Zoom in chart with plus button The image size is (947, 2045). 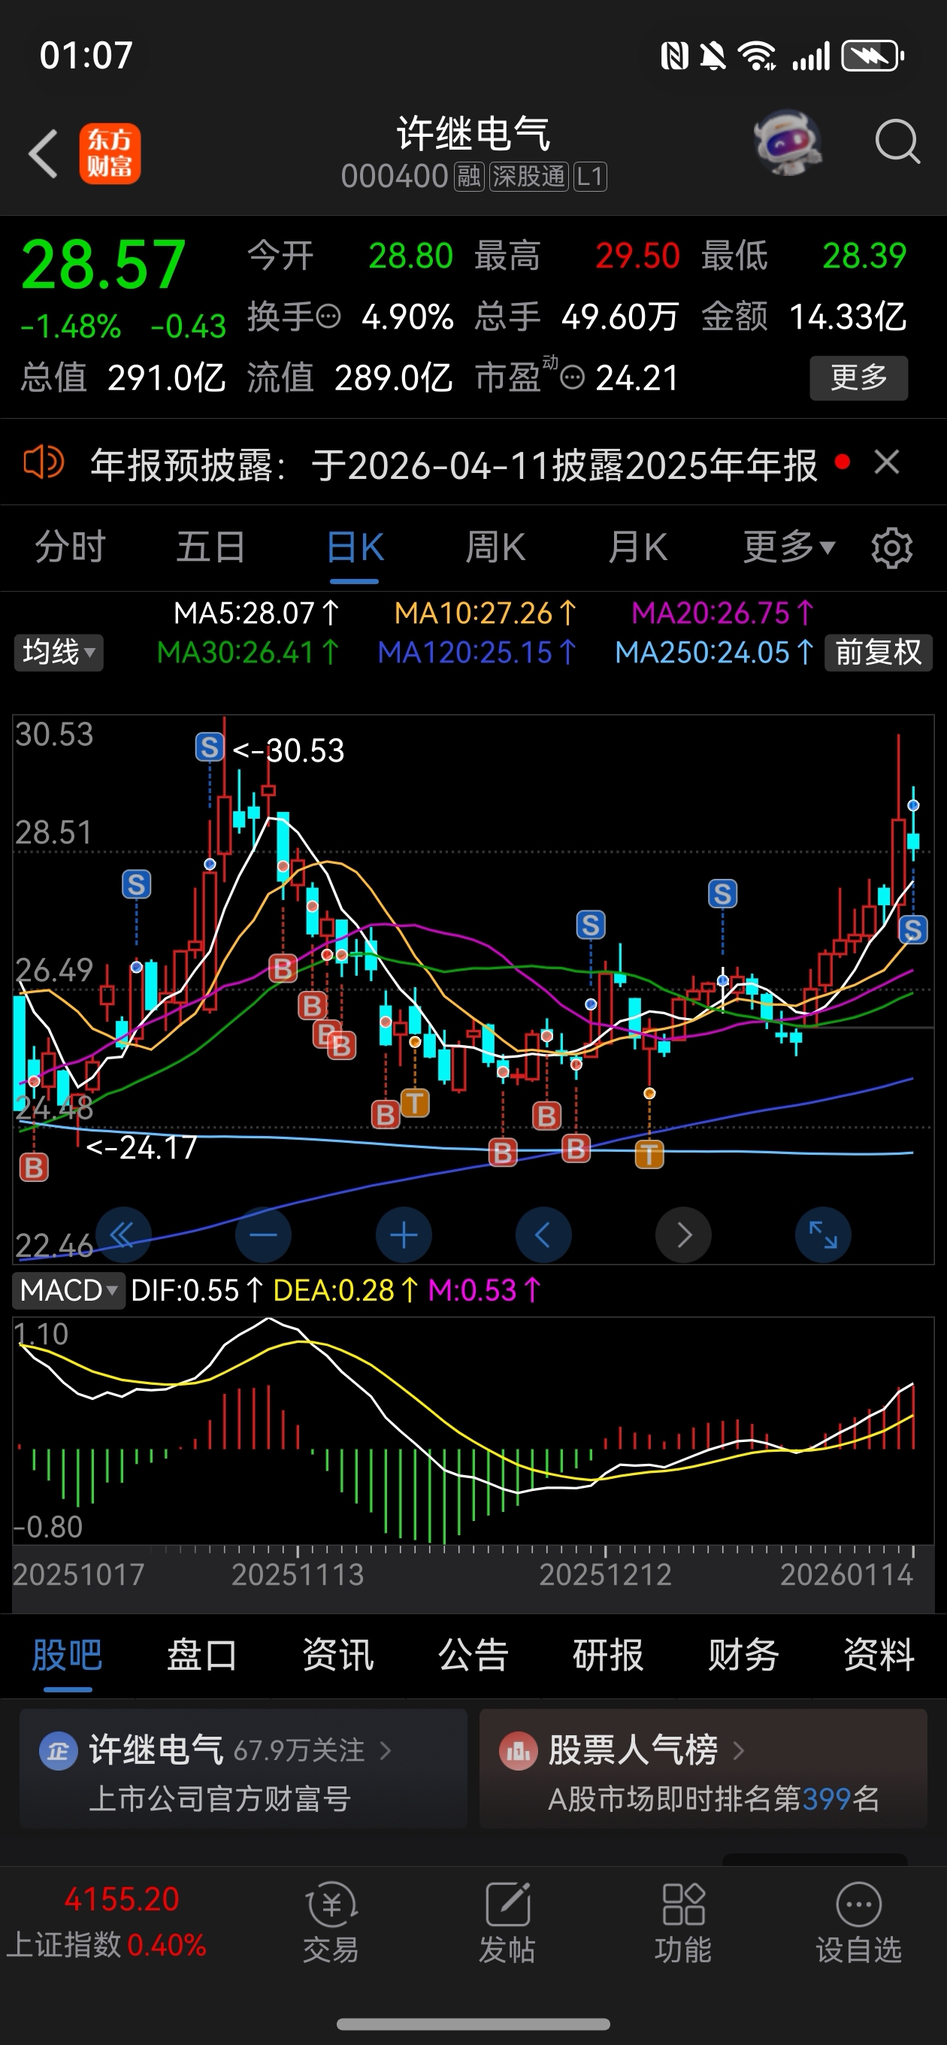[404, 1235]
